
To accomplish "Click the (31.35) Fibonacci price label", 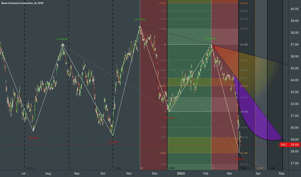I will [244, 112].
